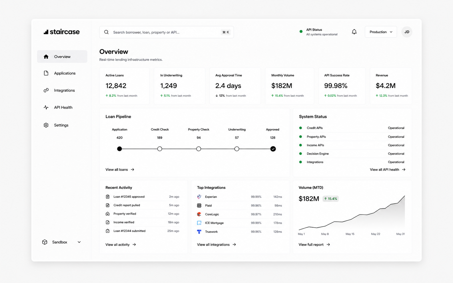
Task: Click the Integrations link icon
Action: coord(46,90)
